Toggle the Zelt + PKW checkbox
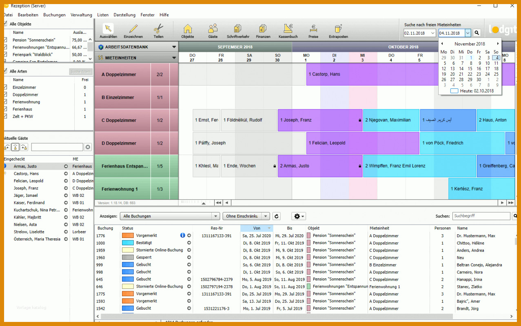The height and width of the screenshot is (326, 521). coord(5,117)
